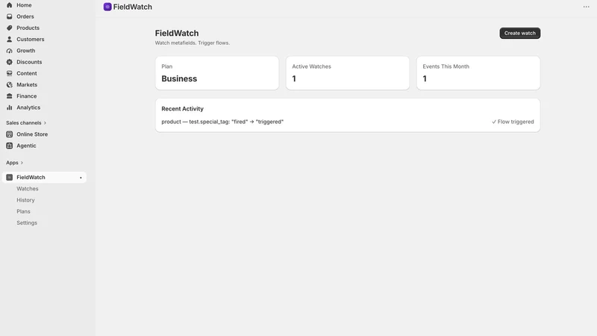Select the FieldWatch app label in sidebar
This screenshot has width=597, height=336.
point(31,177)
